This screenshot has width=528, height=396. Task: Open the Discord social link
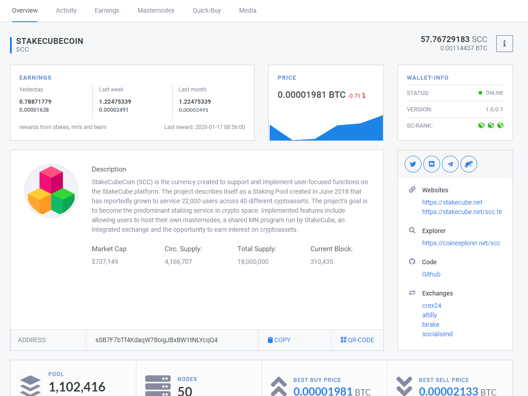pyautogui.click(x=431, y=164)
